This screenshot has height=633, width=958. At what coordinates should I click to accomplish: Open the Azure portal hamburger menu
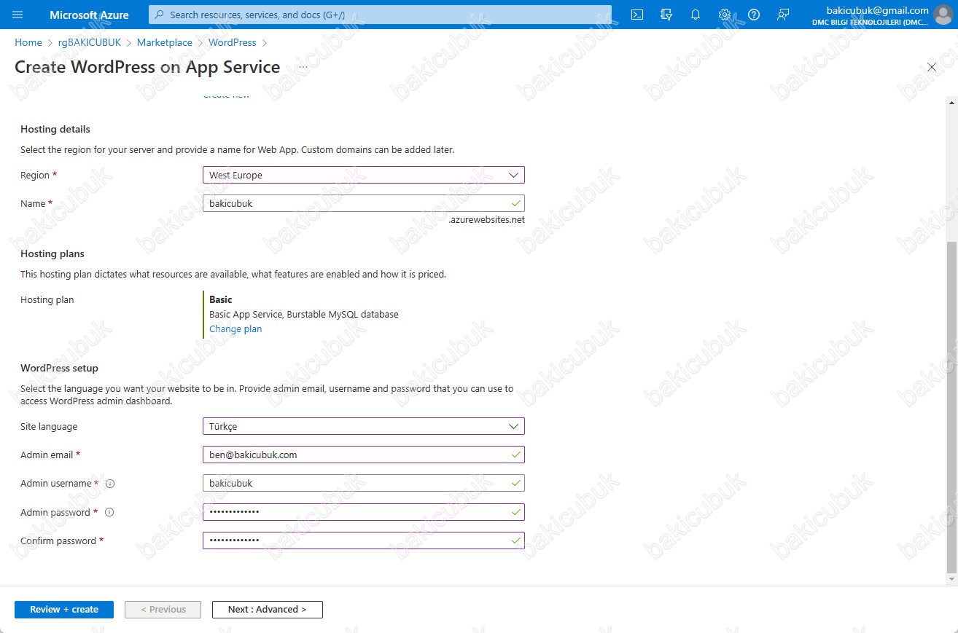(x=17, y=15)
